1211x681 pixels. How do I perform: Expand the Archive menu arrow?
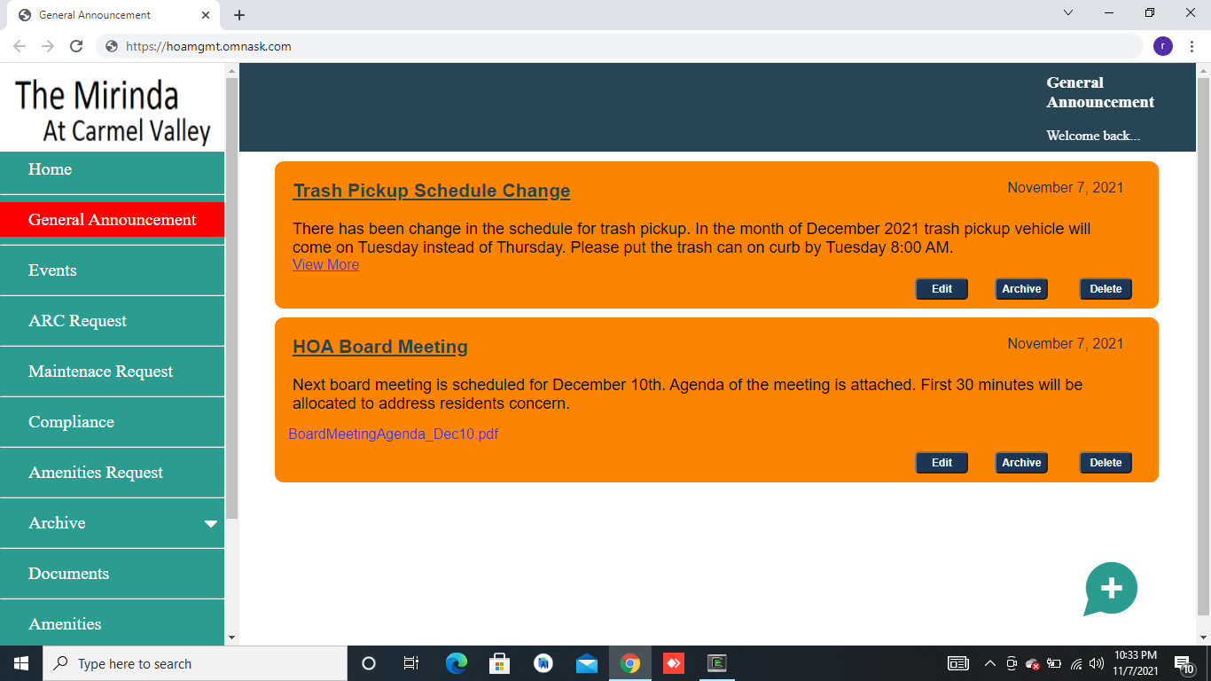[211, 524]
